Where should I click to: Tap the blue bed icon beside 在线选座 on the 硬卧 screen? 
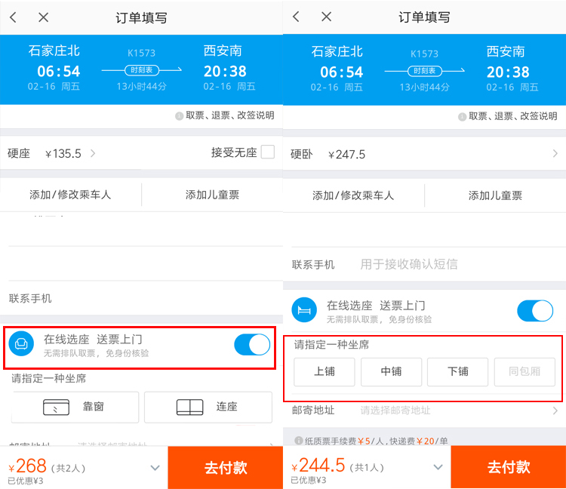(x=304, y=310)
